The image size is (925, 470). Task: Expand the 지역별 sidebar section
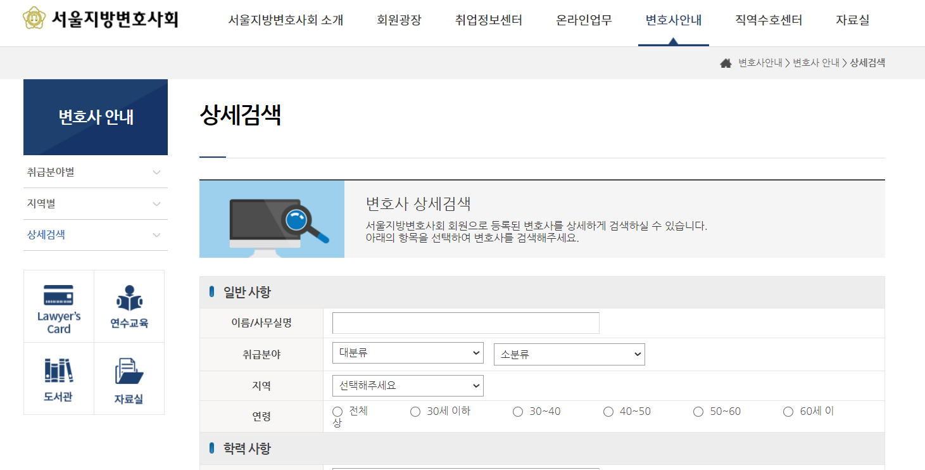[x=95, y=203]
